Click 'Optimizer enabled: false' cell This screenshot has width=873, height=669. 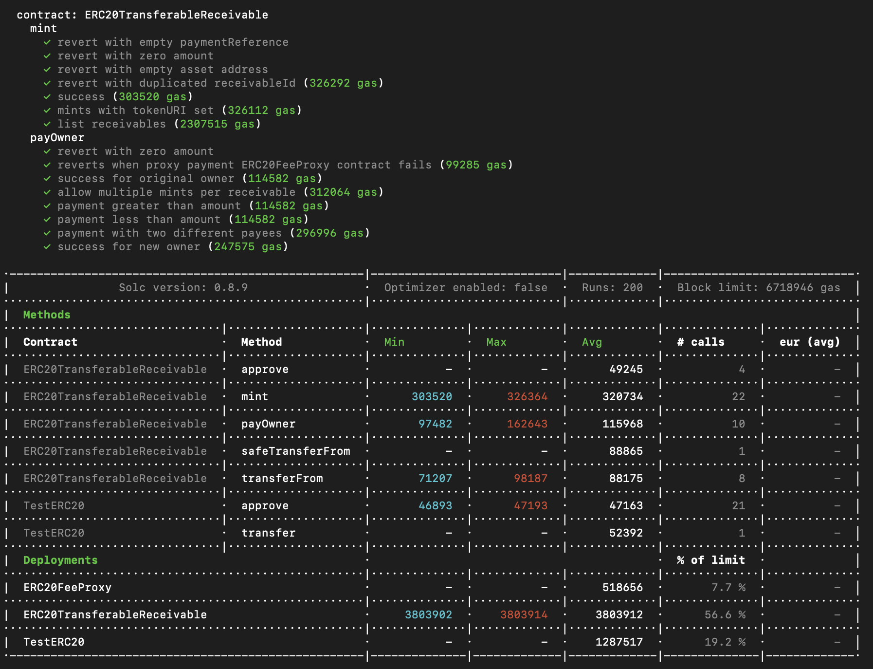pyautogui.click(x=466, y=288)
